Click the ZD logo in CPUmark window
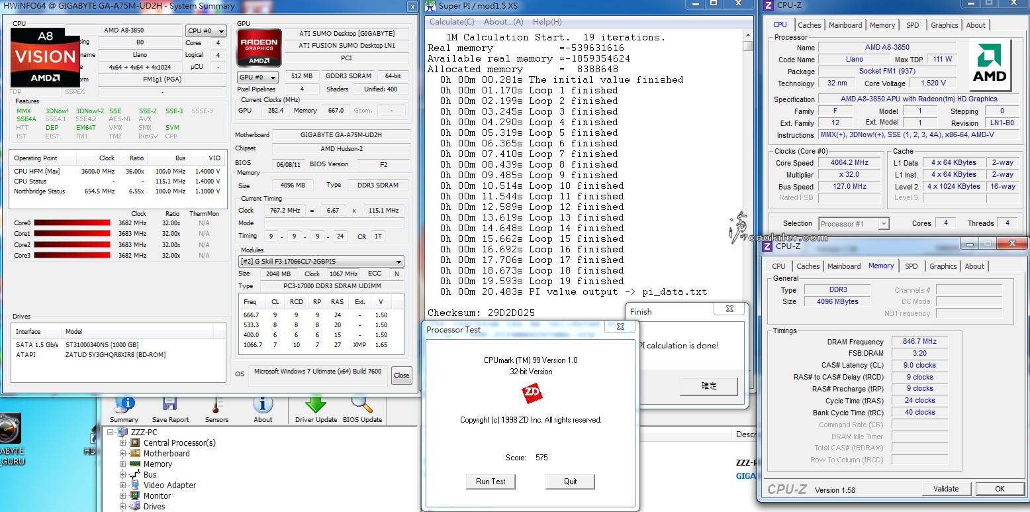The width and height of the screenshot is (1030, 512). tap(532, 394)
